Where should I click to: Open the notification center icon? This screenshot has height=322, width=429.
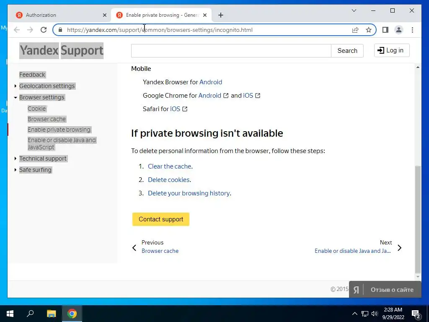click(x=416, y=314)
